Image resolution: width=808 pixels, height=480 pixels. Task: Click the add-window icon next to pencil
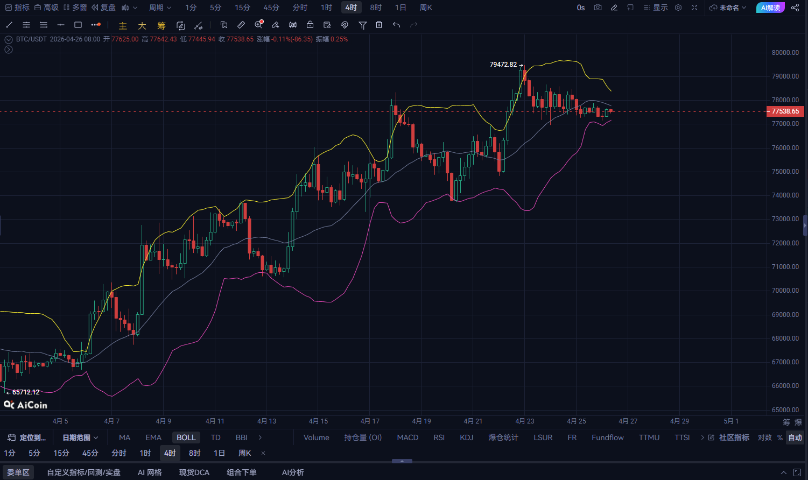pos(630,8)
